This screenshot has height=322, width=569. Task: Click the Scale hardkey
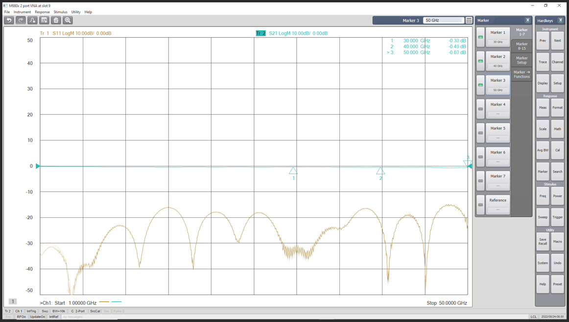coord(543,129)
